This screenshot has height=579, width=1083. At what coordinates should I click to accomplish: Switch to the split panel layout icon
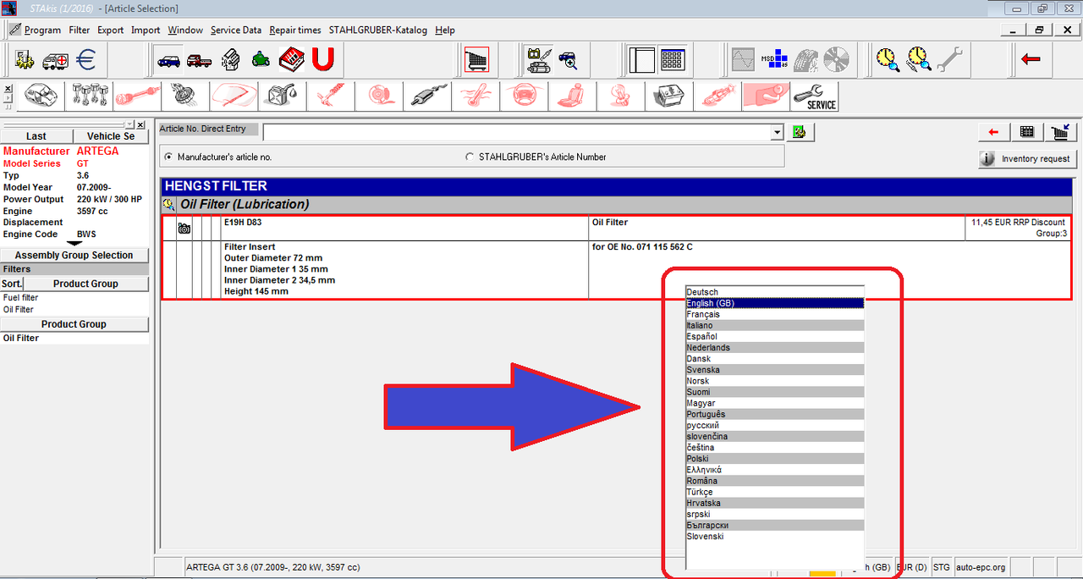tap(642, 60)
